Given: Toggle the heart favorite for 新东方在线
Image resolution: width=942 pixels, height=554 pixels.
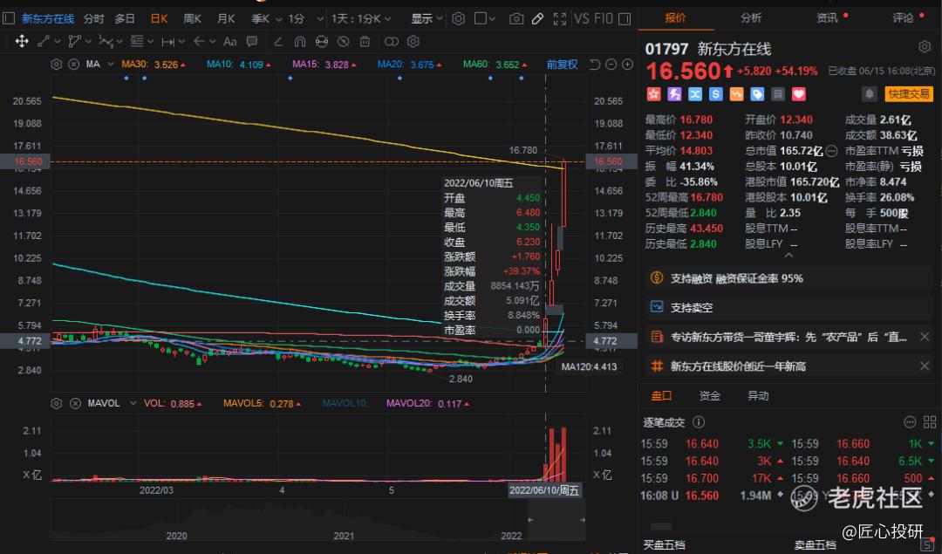Looking at the screenshot, I should pyautogui.click(x=798, y=94).
